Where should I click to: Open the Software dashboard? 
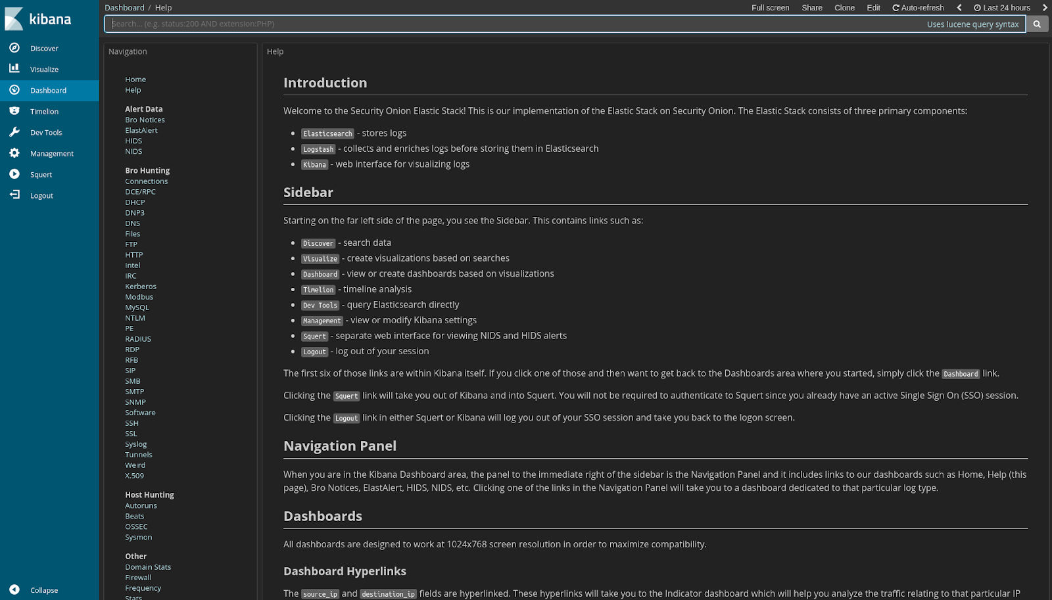[x=140, y=413]
